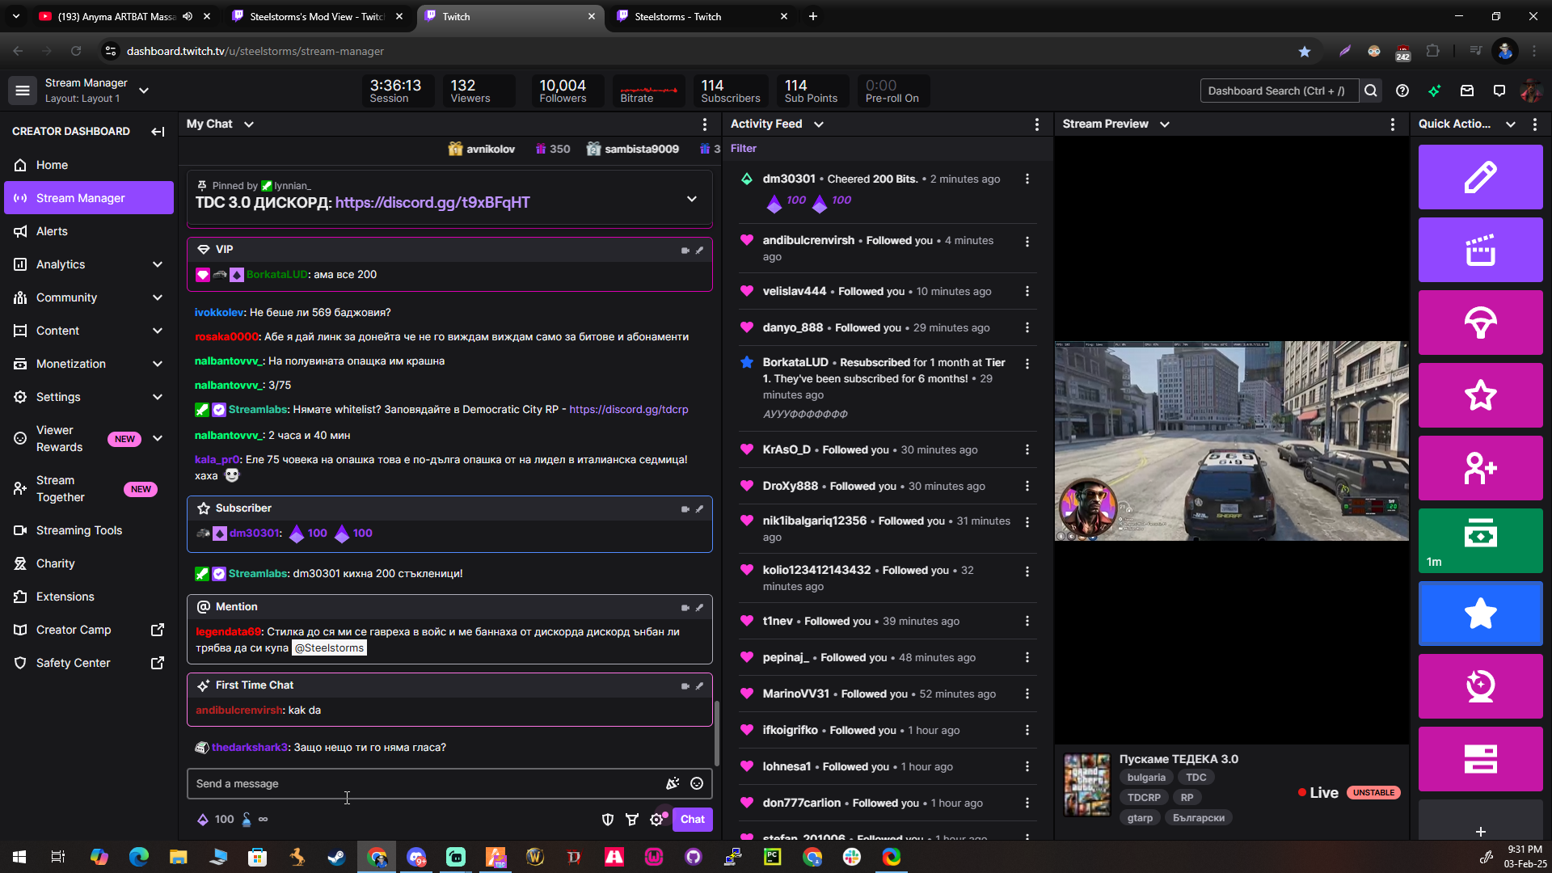Go to Home in sidebar
Viewport: 1552px width, 873px height.
point(89,165)
